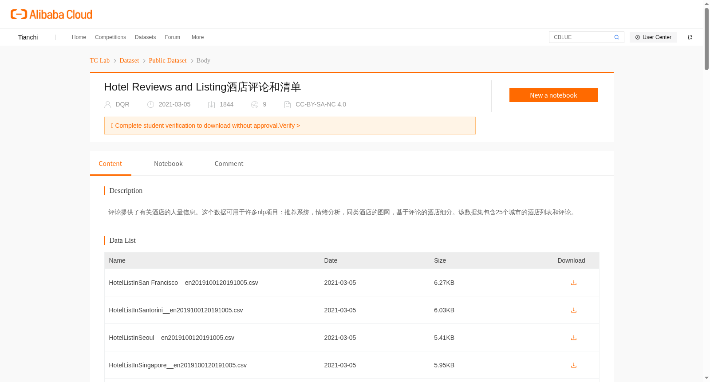This screenshot has width=710, height=382.
Task: Click the Data List section heading
Action: click(x=122, y=240)
